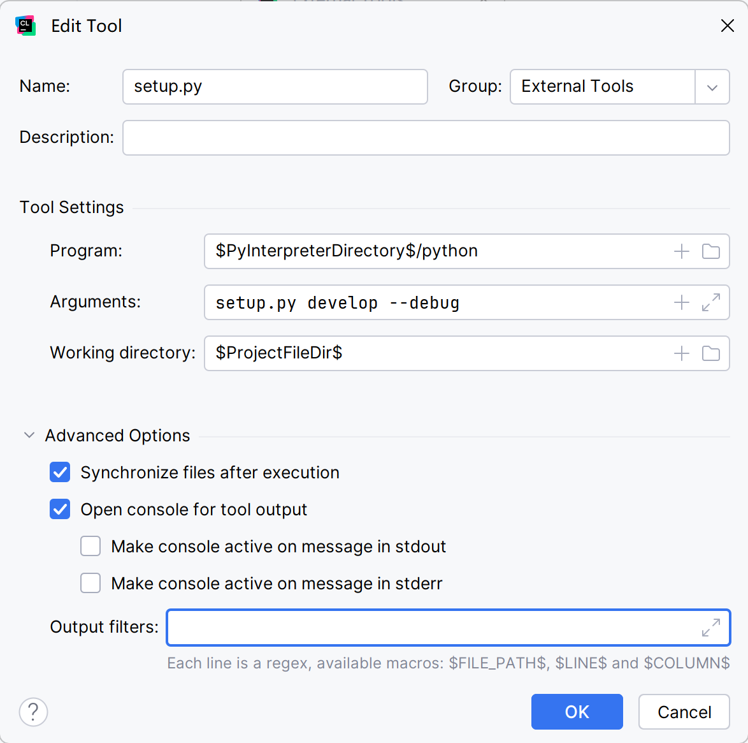Disable Open console for tool output
748x743 pixels.
tap(60, 510)
